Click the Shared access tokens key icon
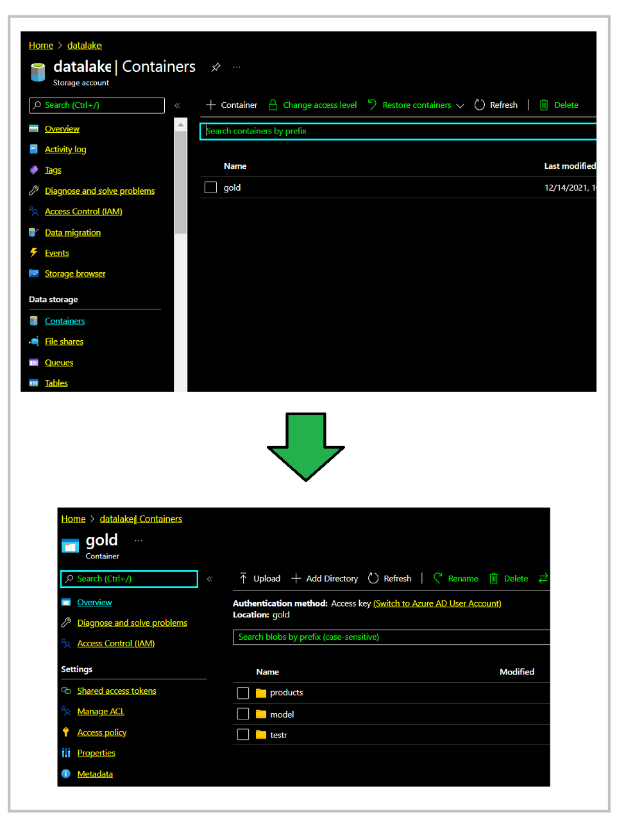The height and width of the screenshot is (835, 626). click(x=66, y=691)
